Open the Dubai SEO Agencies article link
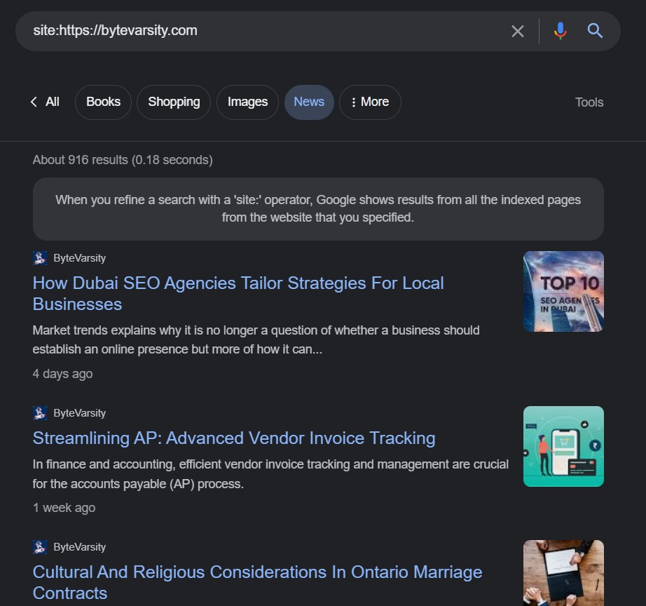This screenshot has height=606, width=646. (x=238, y=294)
